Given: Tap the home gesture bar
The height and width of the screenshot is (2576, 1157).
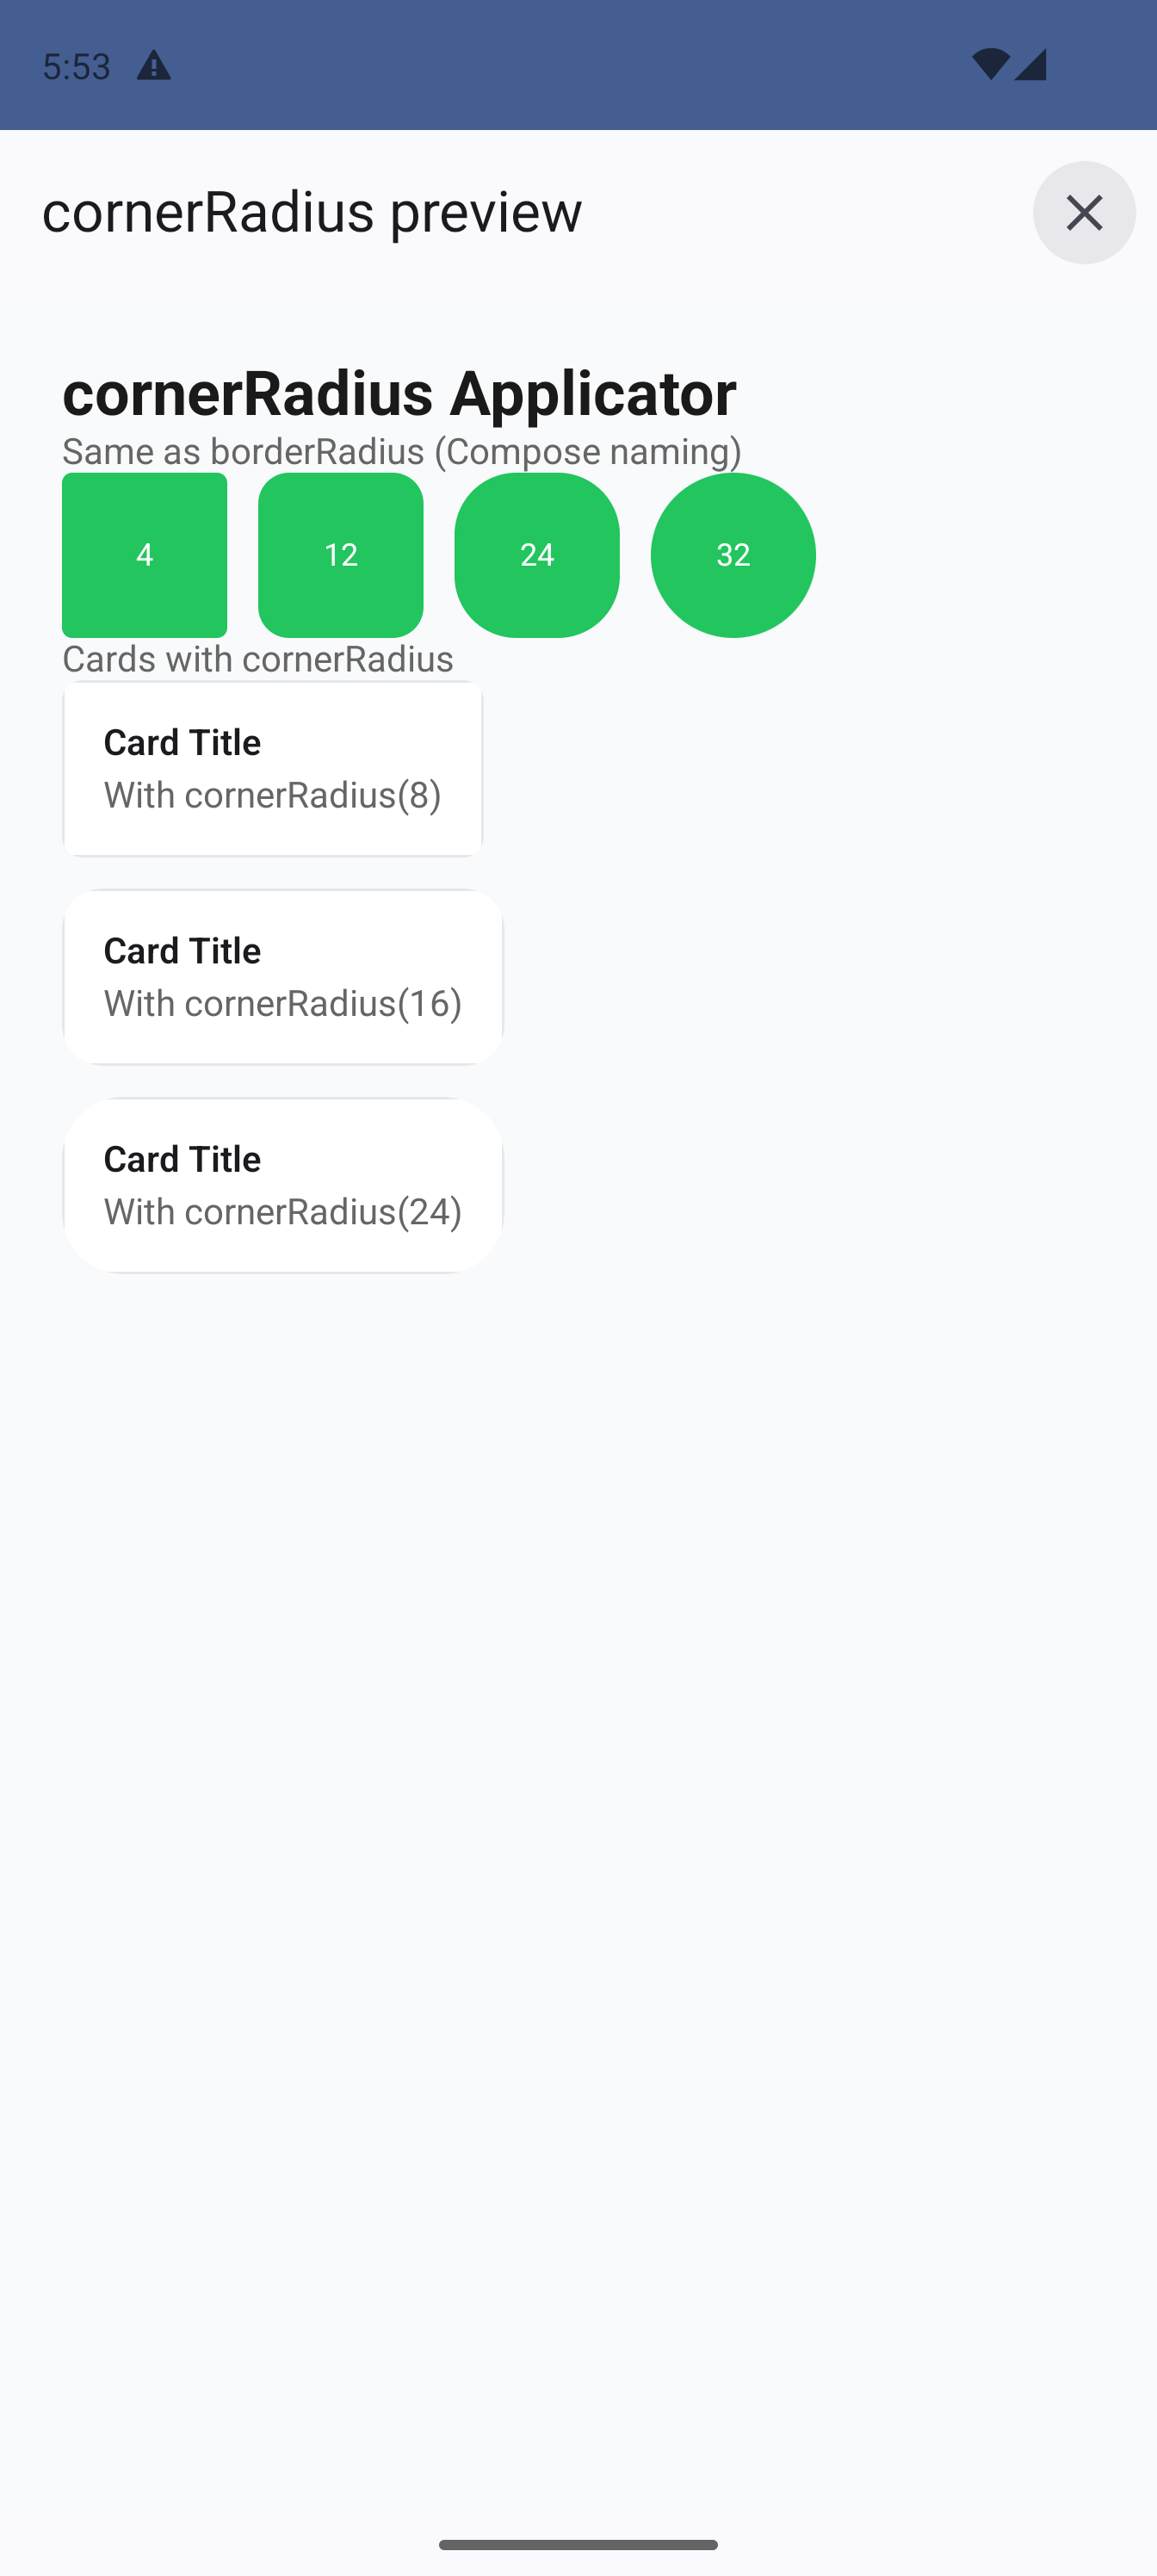Looking at the screenshot, I should [x=578, y=2544].
